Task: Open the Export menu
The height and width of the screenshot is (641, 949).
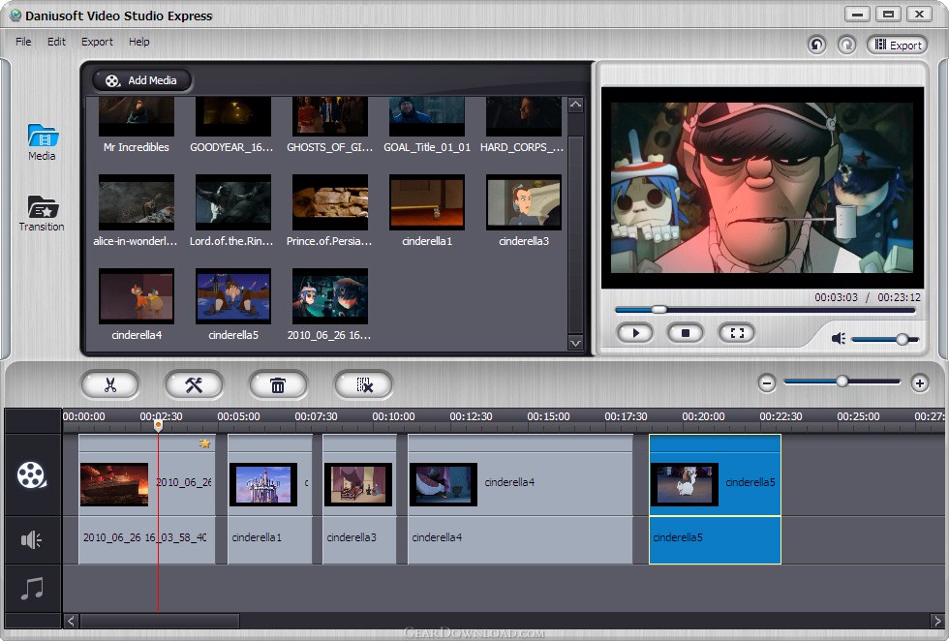Action: tap(97, 42)
